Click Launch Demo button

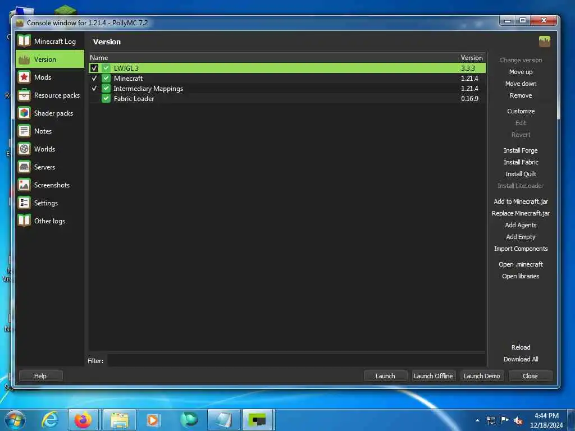[x=481, y=376]
